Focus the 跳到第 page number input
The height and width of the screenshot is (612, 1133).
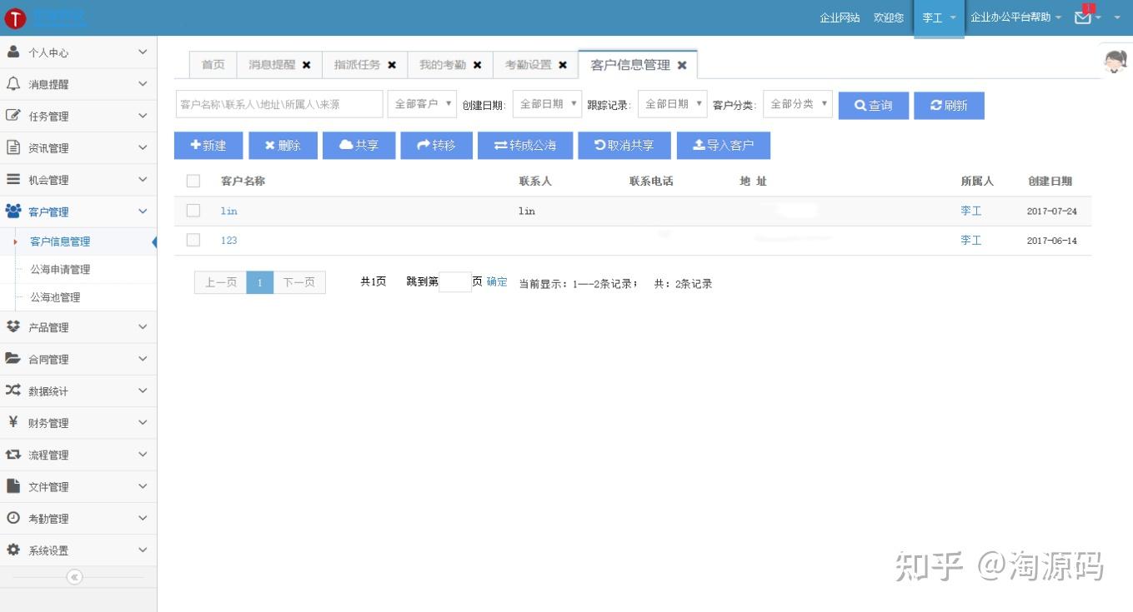tap(455, 282)
